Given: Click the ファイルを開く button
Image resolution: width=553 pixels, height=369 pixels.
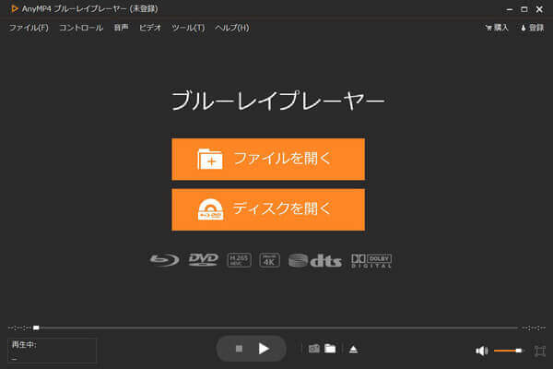Looking at the screenshot, I should 267,160.
